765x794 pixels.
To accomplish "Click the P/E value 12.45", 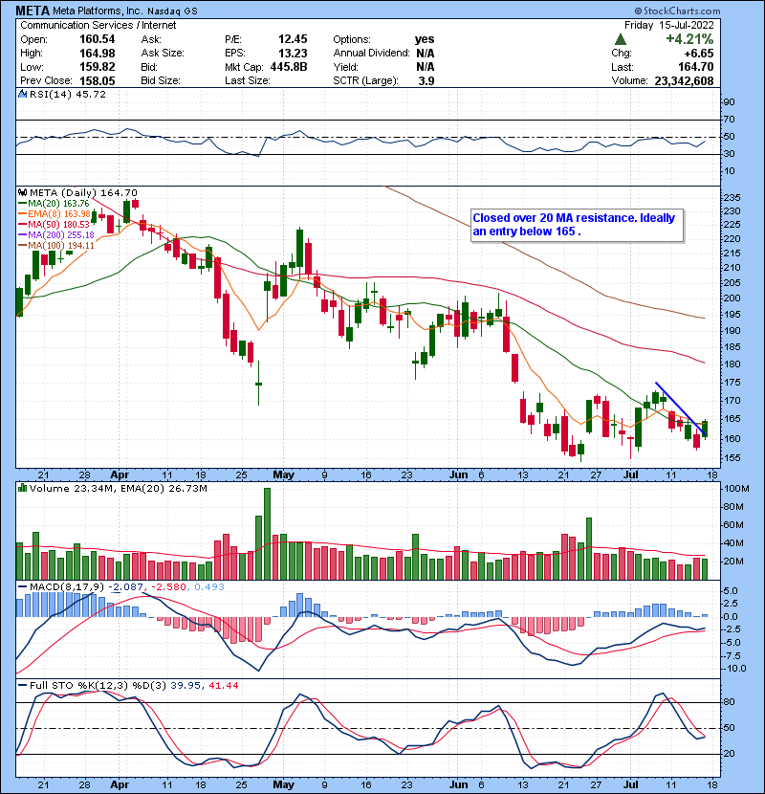I will click(x=293, y=39).
